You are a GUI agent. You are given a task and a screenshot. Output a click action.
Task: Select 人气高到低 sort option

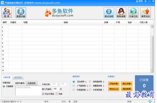(74, 86)
